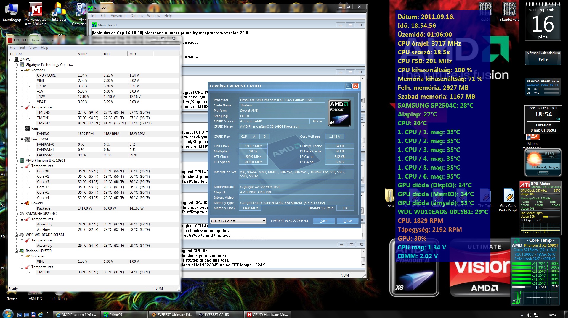The width and height of the screenshot is (568, 318).
Task: Open Hardware Monitor's Edit menu
Action: coord(22,48)
